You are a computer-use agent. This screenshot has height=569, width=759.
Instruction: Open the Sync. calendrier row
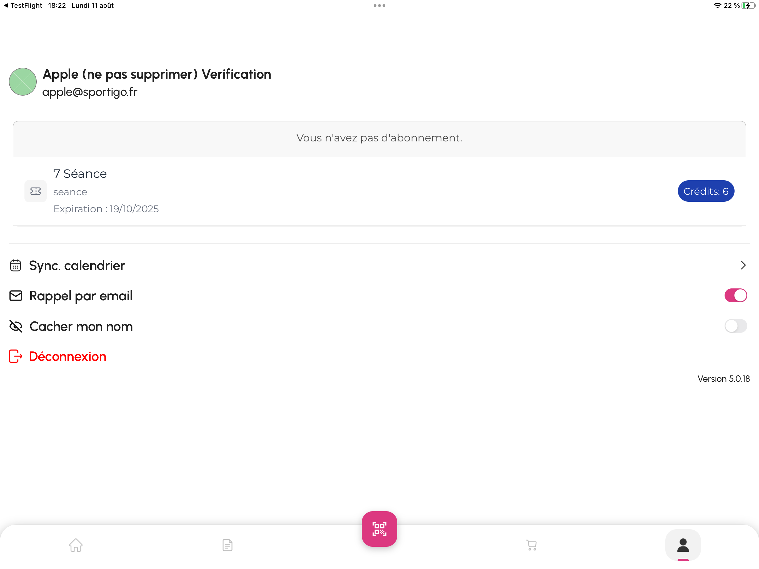coord(379,265)
